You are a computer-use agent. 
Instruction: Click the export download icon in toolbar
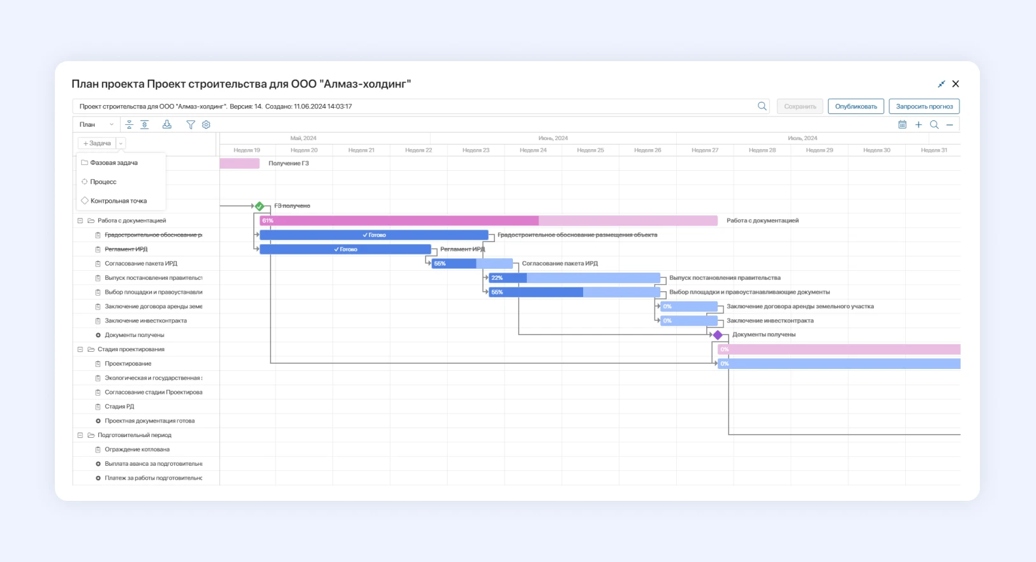[x=167, y=125]
